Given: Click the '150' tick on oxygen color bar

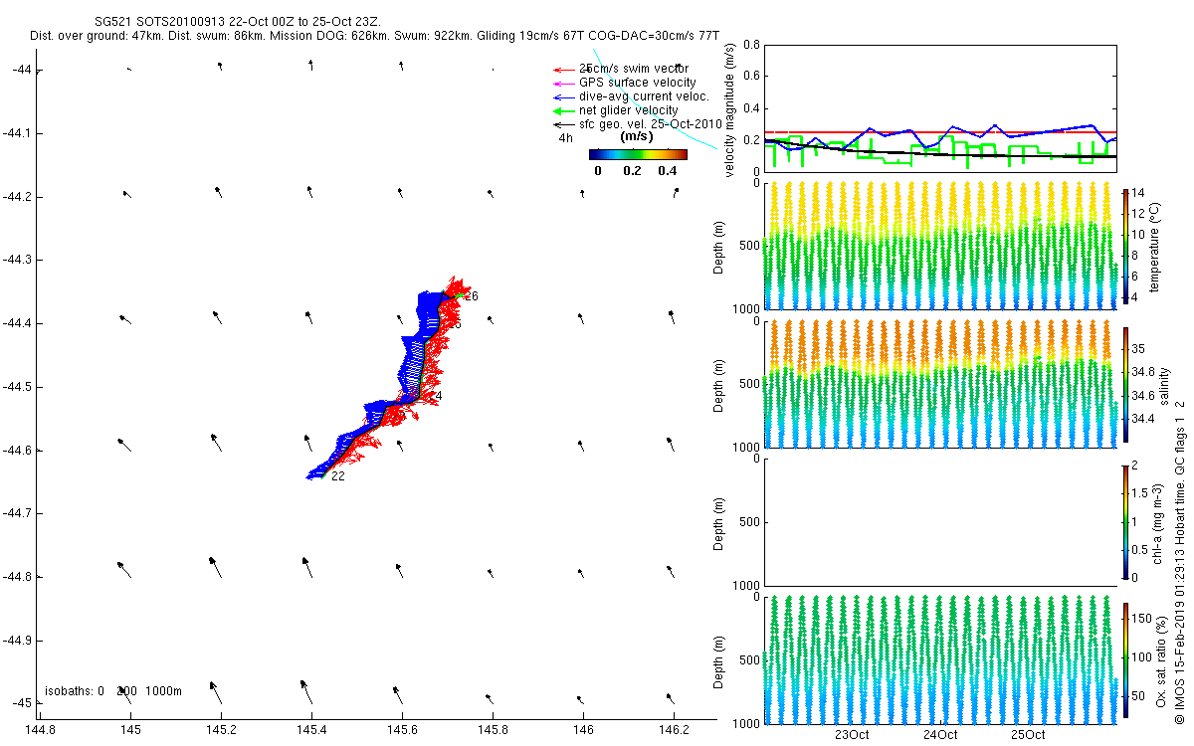Looking at the screenshot, I should [x=1143, y=618].
